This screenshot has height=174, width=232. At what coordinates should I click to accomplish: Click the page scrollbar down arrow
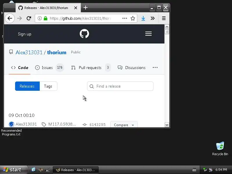pos(167,125)
